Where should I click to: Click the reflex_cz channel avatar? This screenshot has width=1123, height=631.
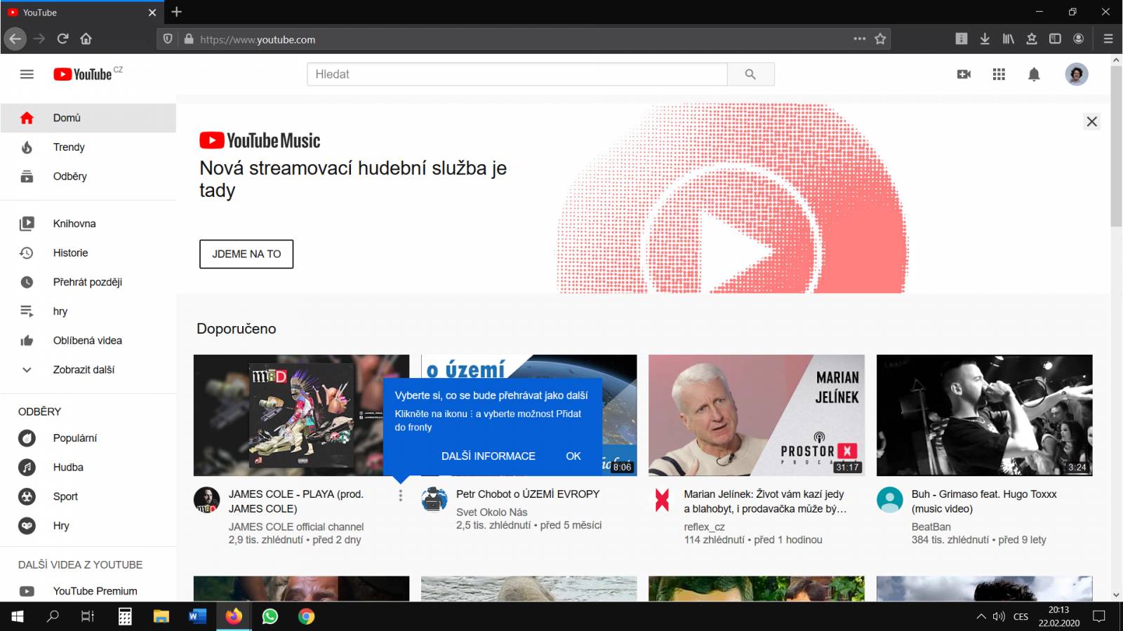pos(662,500)
